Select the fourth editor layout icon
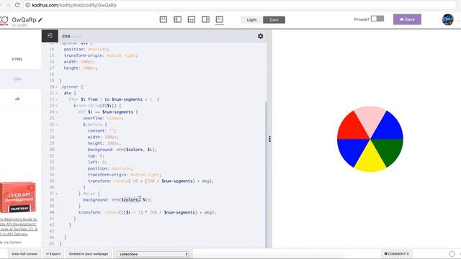The width and height of the screenshot is (461, 259). [x=205, y=19]
